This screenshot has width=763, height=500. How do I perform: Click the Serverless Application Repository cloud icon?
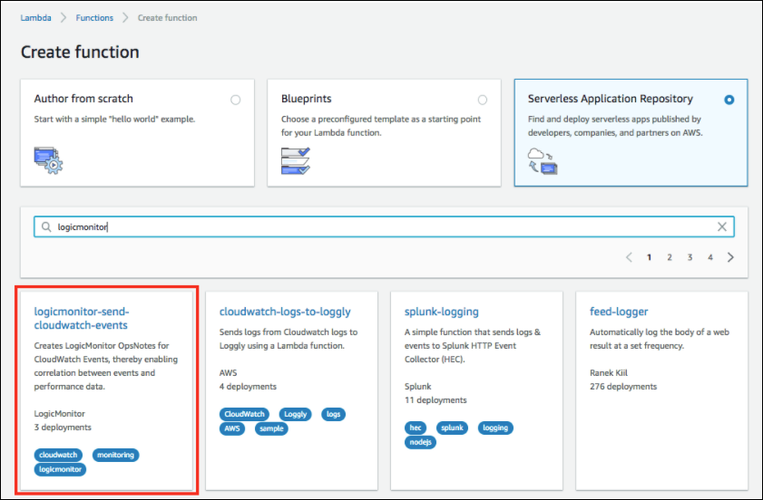(543, 161)
